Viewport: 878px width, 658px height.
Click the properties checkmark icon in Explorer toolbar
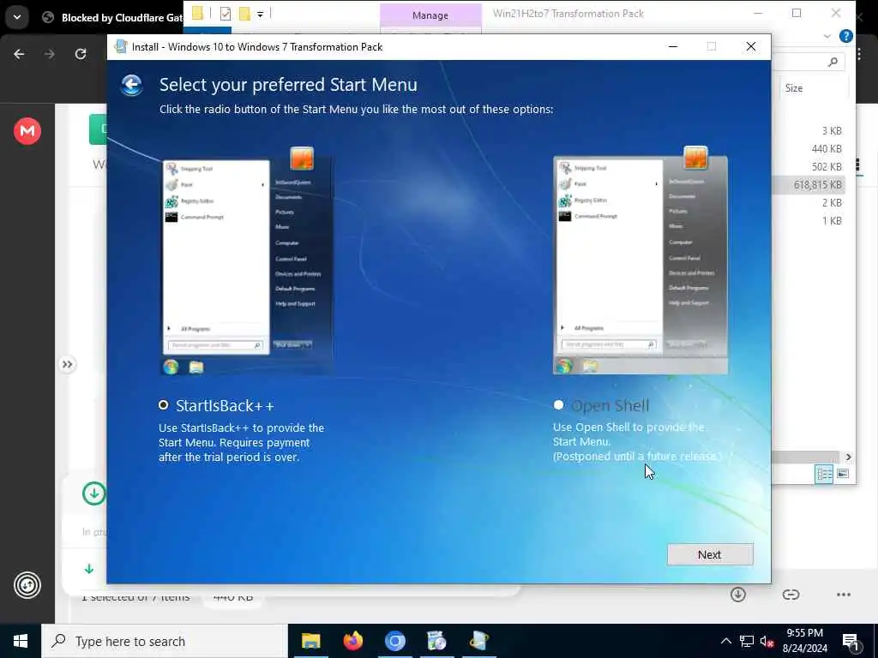pyautogui.click(x=226, y=14)
